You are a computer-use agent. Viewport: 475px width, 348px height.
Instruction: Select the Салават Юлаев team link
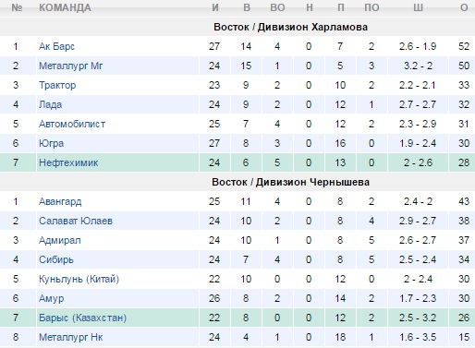pos(76,221)
